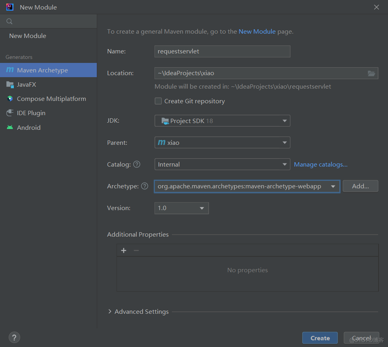Select Maven Archetype generator

(42, 70)
